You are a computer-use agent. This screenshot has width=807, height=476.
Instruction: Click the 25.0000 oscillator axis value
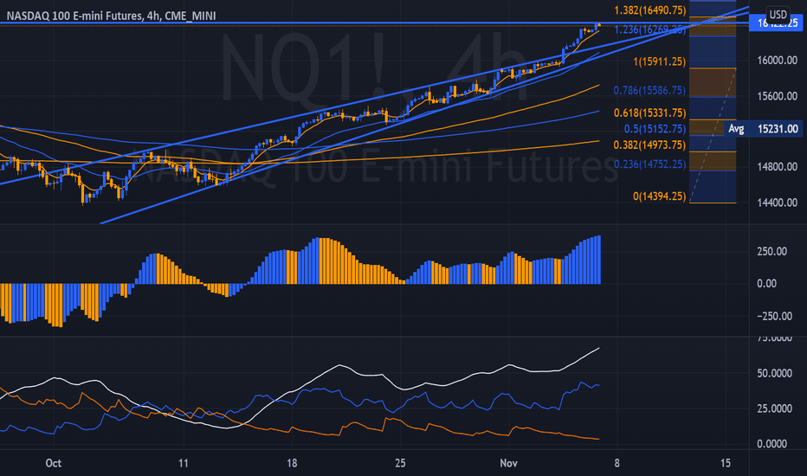[775, 408]
